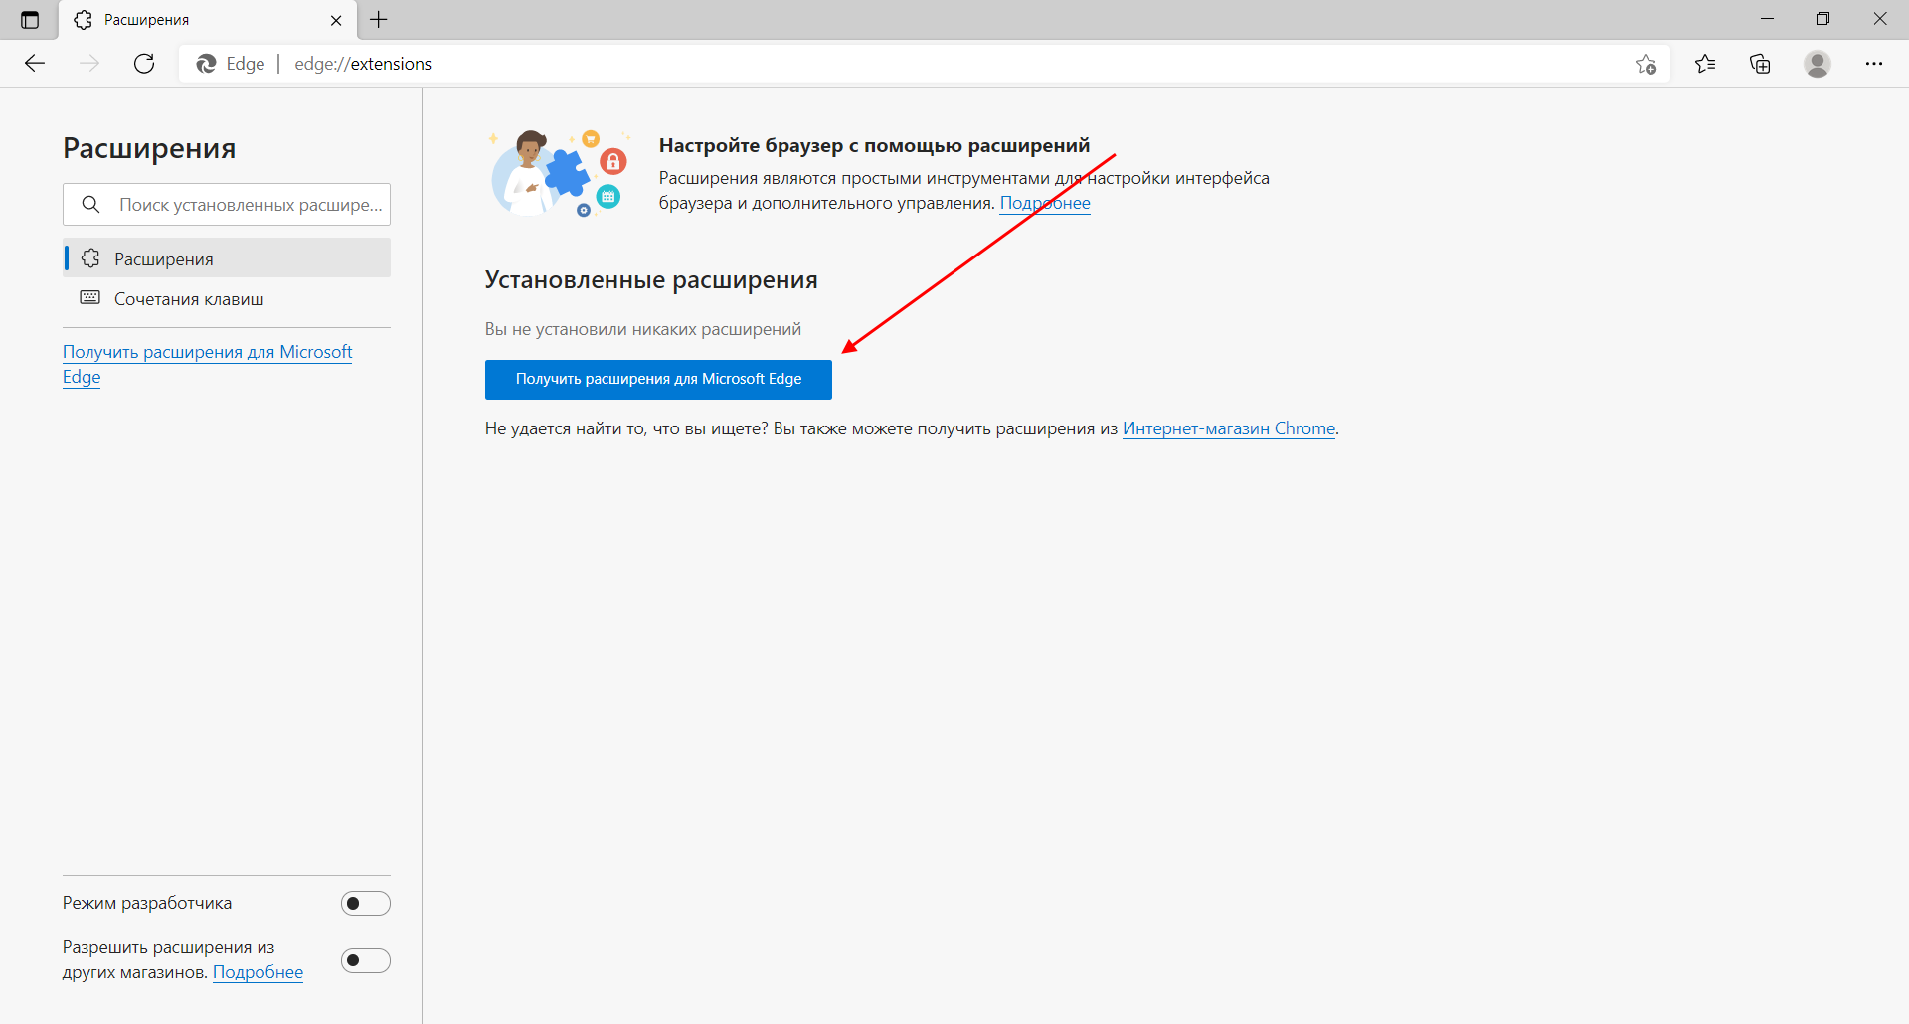Add this page to favorites star
This screenshot has height=1024, width=1909.
point(1646,64)
